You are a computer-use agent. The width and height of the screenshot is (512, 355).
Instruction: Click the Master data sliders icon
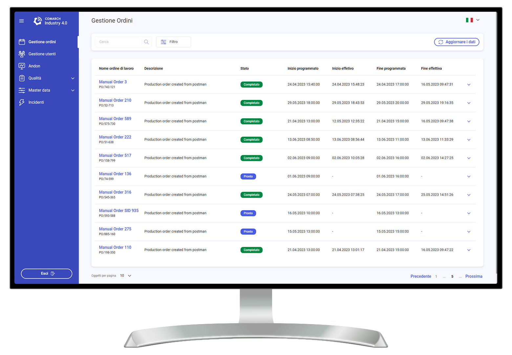click(x=22, y=90)
